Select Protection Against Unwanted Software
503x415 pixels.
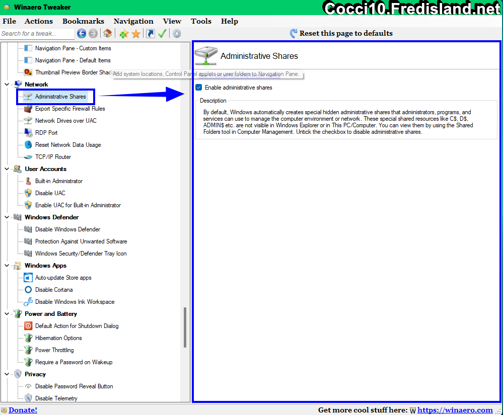(x=81, y=241)
